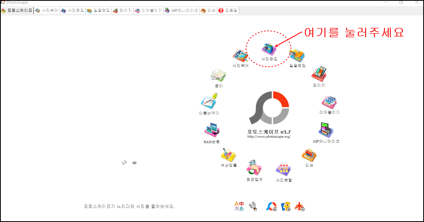Open RAW변환 converter icon
The height and width of the screenshot is (222, 424).
click(x=212, y=131)
